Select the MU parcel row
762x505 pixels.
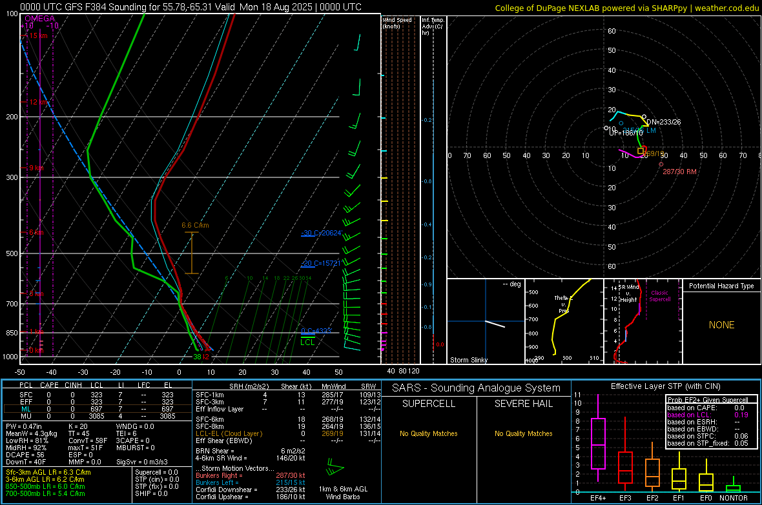98,416
